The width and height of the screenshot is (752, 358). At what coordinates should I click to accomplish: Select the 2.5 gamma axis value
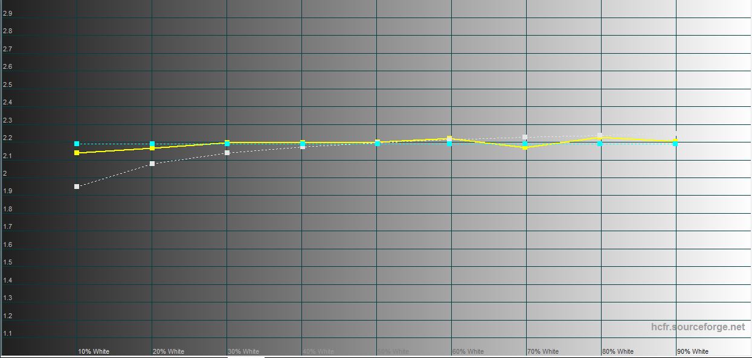click(7, 85)
